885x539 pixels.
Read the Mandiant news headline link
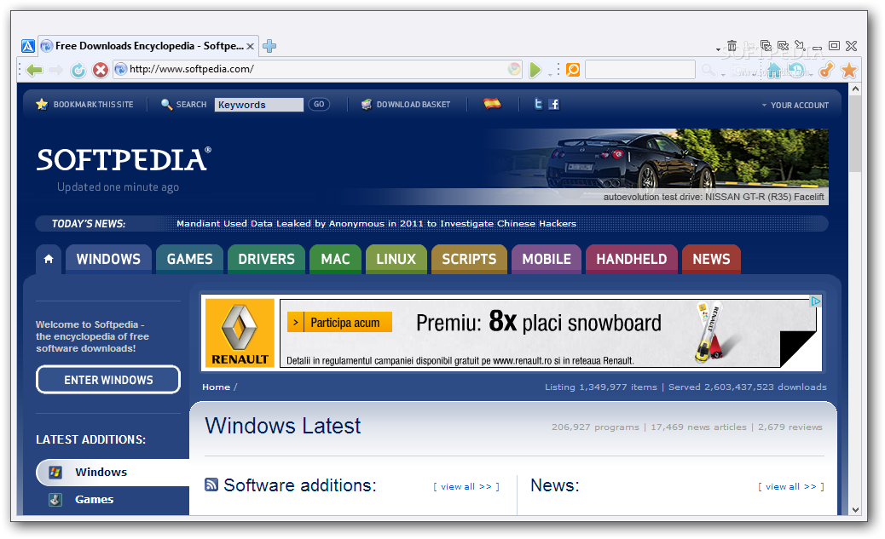pos(377,224)
